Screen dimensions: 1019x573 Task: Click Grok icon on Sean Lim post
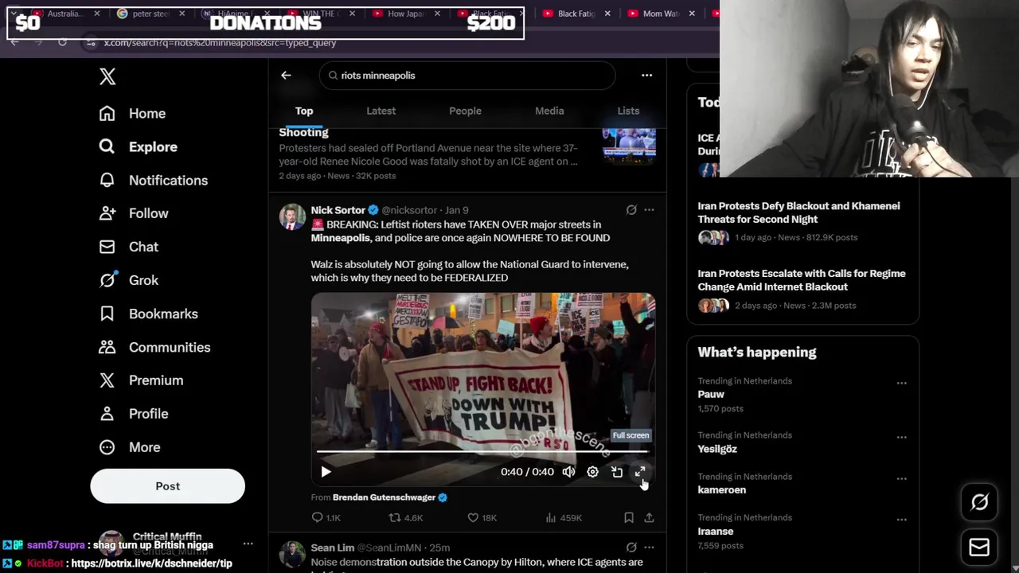631,548
